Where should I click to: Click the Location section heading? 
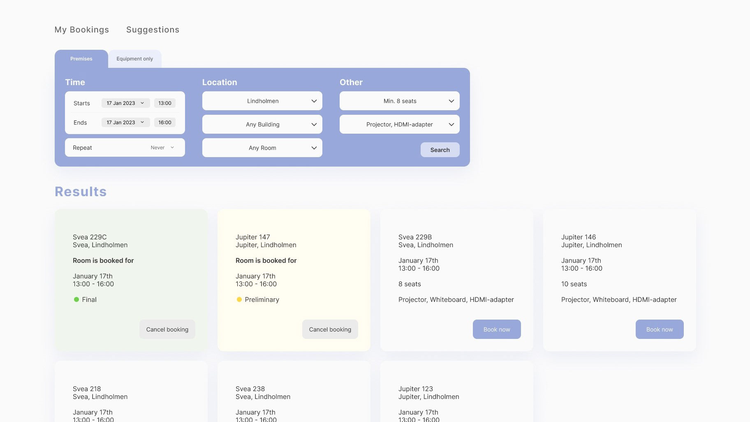point(220,82)
